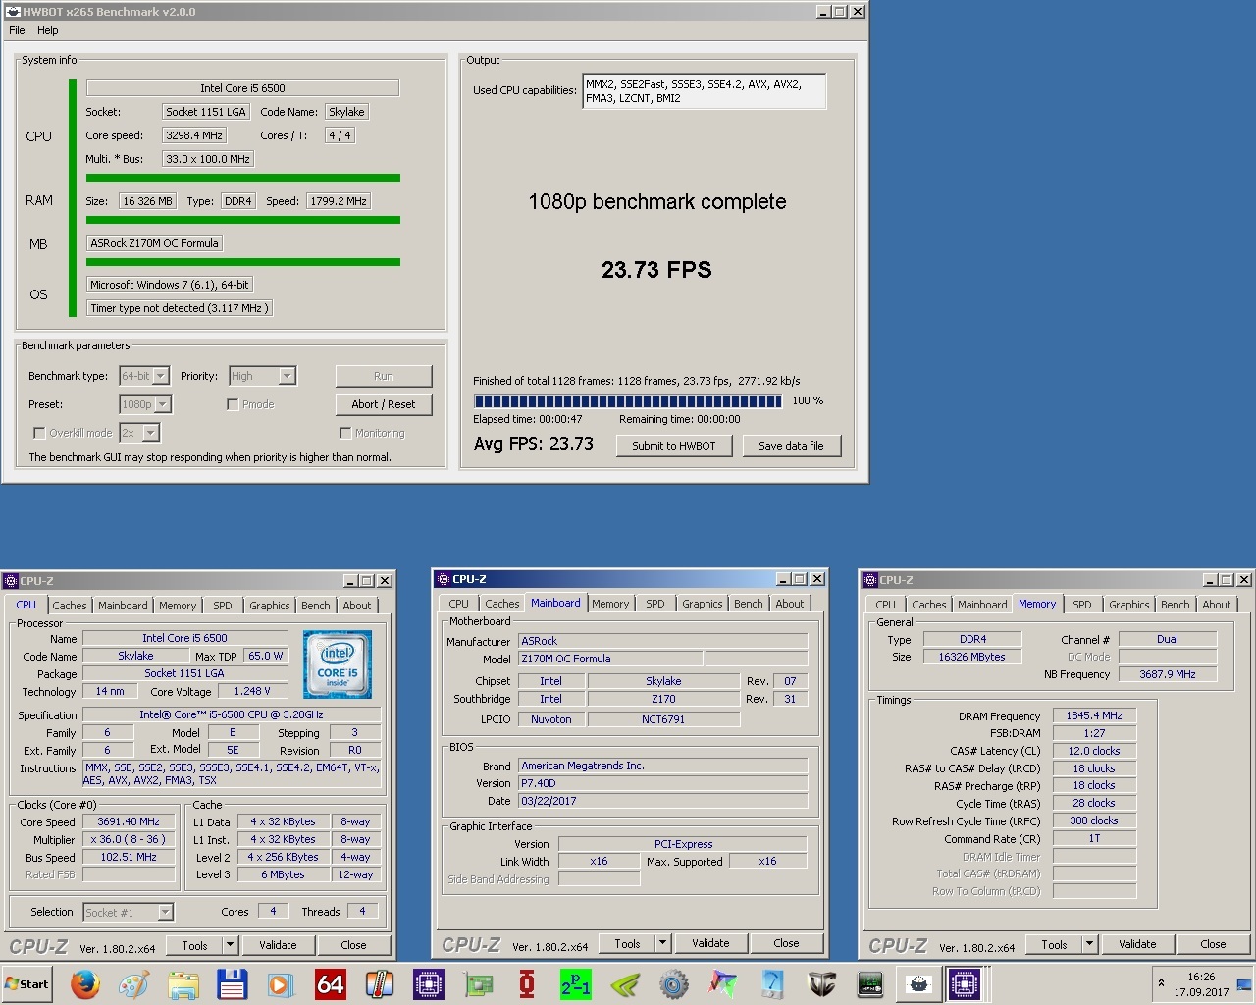Open the thermometer temperature monitor icon
1256x1005 pixels.
[x=379, y=983]
